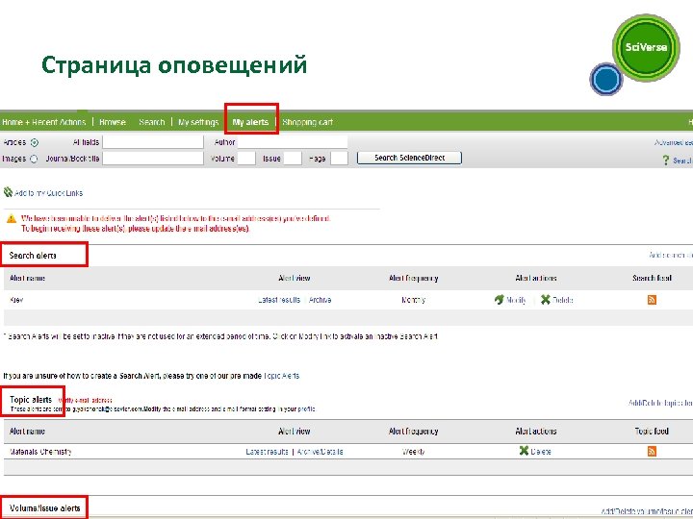Click the Weekly frequency for Materials Chemistry
This screenshot has width=693, height=519.
pyautogui.click(x=413, y=452)
